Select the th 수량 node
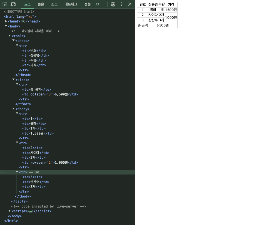 [34, 60]
